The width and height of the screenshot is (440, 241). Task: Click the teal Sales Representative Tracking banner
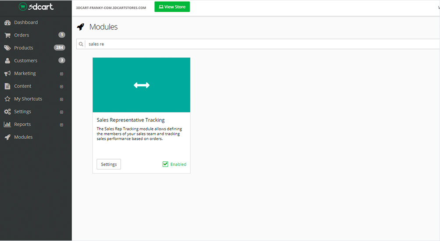tap(141, 85)
